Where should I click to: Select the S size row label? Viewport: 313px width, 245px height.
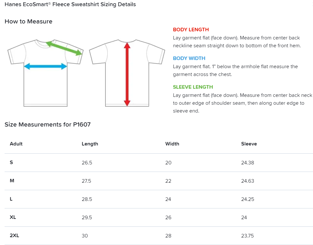11,162
